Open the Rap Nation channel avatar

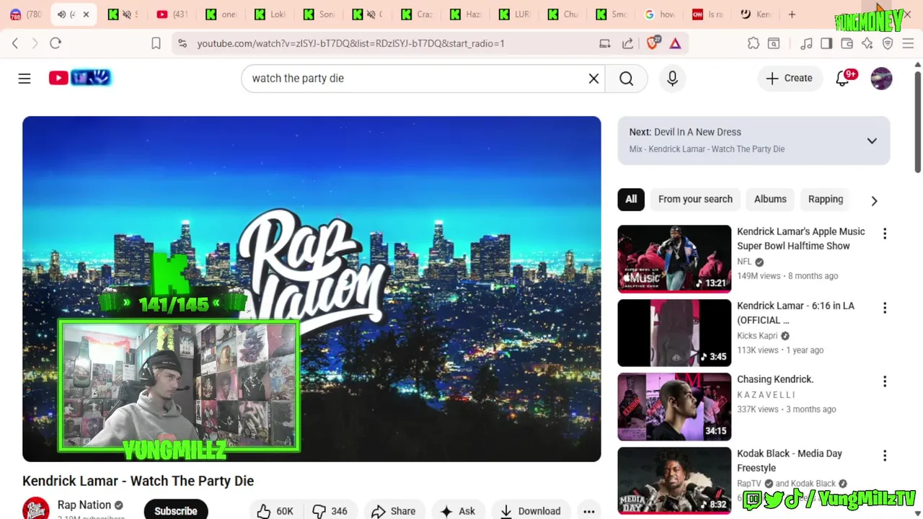36,508
